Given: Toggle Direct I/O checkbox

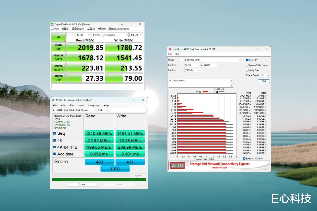Looking at the screenshot, I should (x=247, y=60).
